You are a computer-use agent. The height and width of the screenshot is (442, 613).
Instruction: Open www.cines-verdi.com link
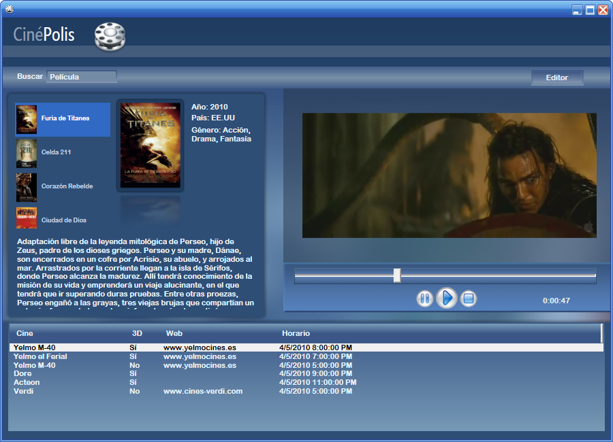(x=203, y=391)
